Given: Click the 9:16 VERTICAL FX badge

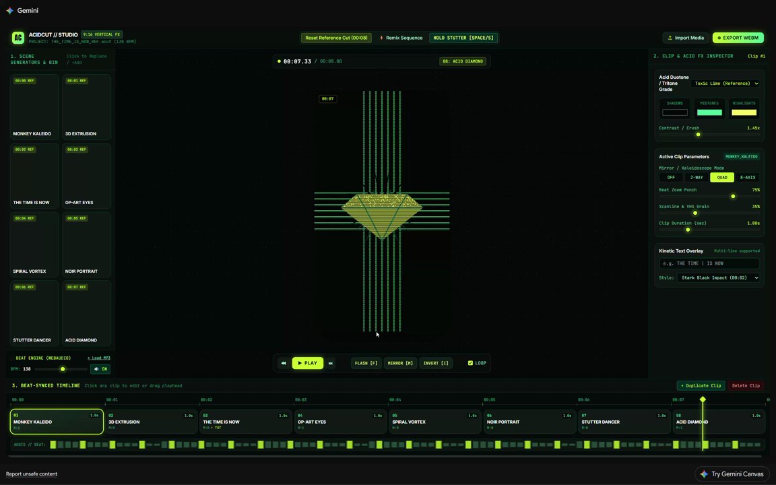Looking at the screenshot, I should click(102, 34).
